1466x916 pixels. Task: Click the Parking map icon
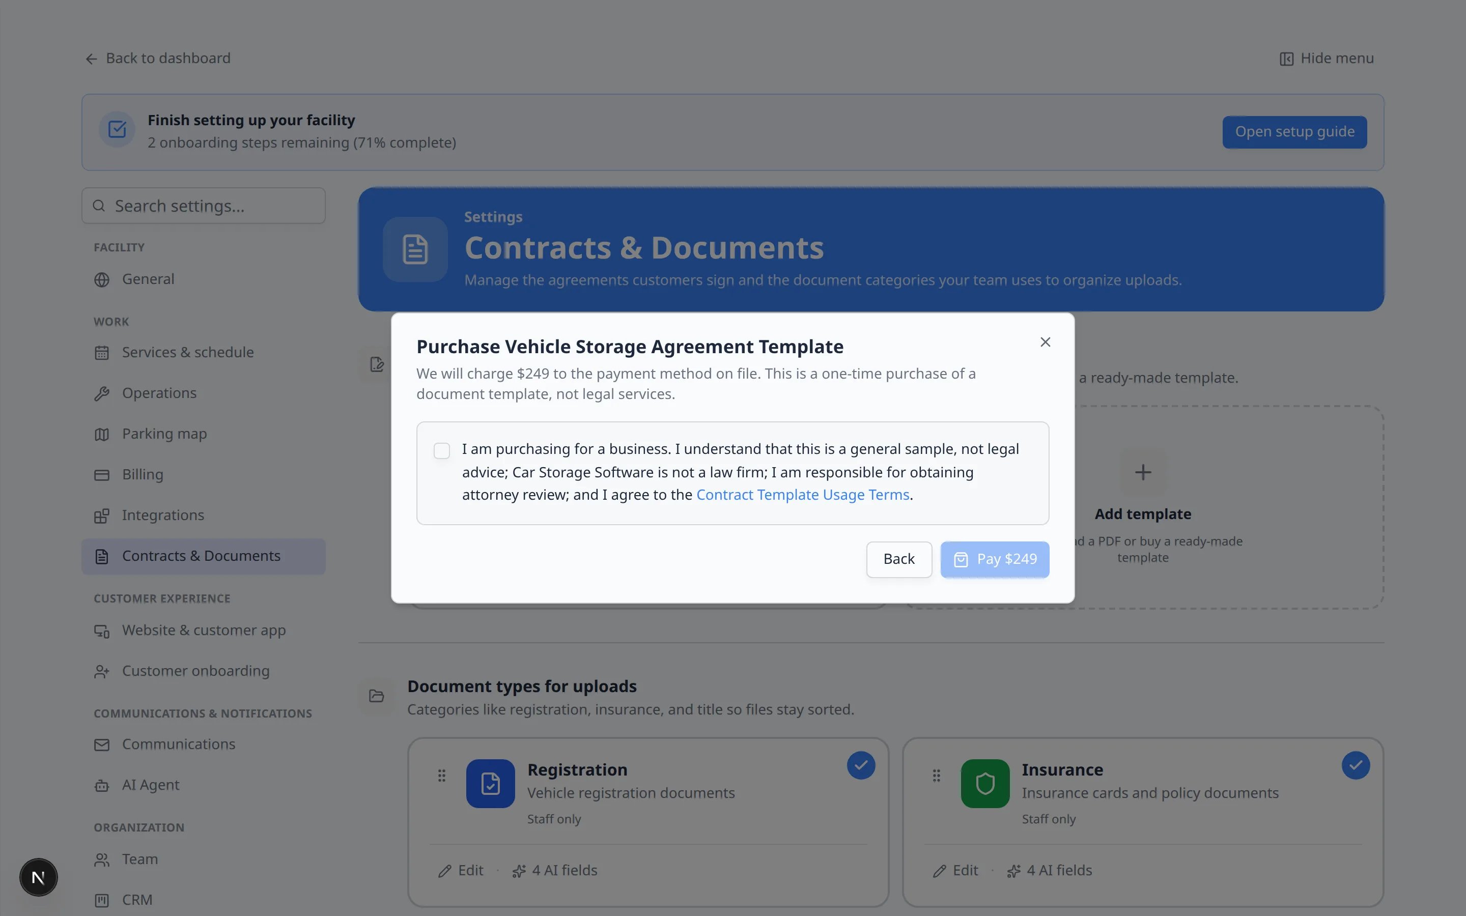(x=102, y=435)
